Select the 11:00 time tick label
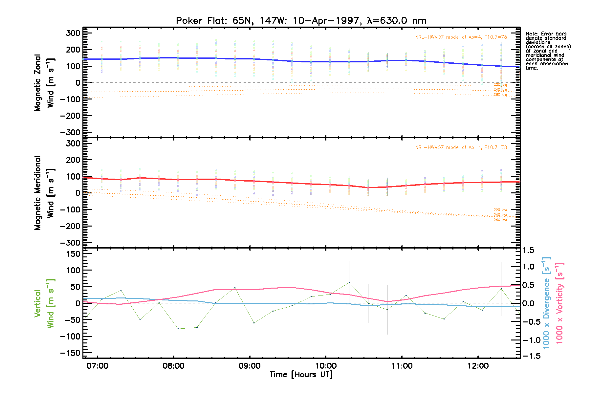Viewport: 591px width, 394px height. pos(402,366)
